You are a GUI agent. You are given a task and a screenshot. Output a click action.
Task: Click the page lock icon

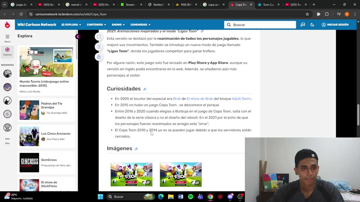click(x=99, y=57)
